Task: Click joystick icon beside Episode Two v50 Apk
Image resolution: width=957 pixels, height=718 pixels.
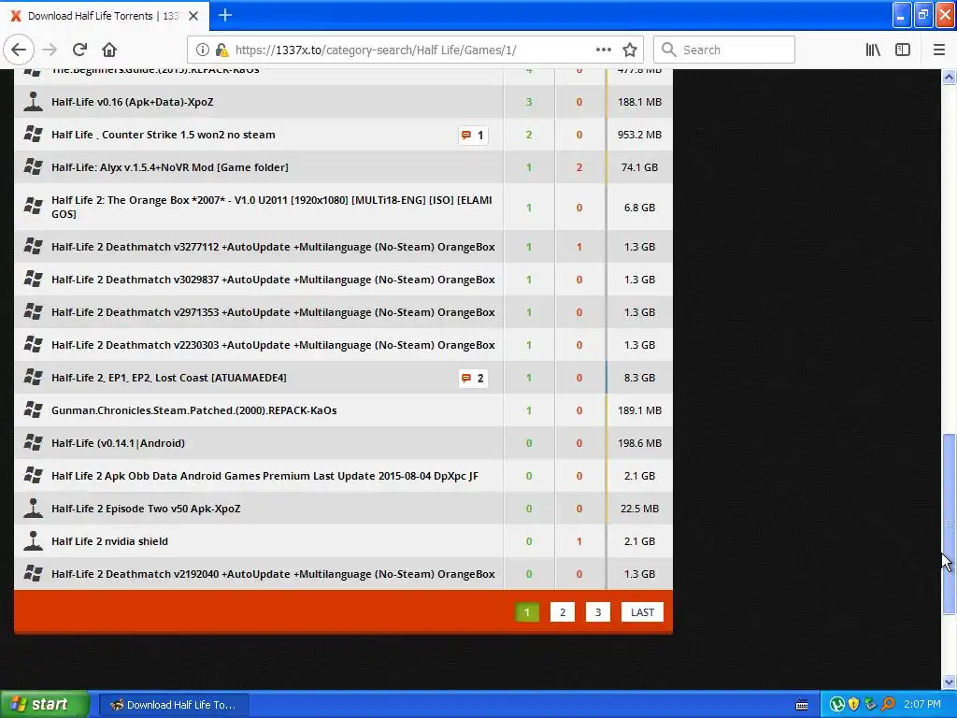Action: point(33,508)
